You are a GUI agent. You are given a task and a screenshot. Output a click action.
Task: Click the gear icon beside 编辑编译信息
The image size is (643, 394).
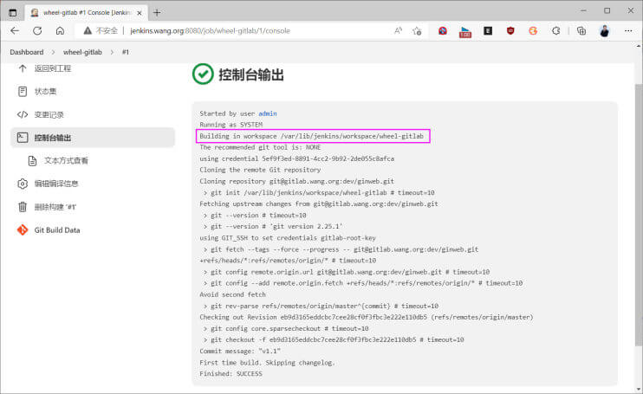coord(23,184)
